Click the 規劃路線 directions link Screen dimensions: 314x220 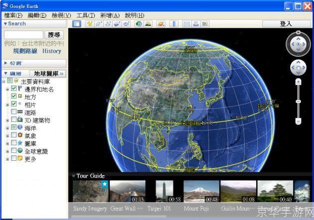tap(25, 51)
